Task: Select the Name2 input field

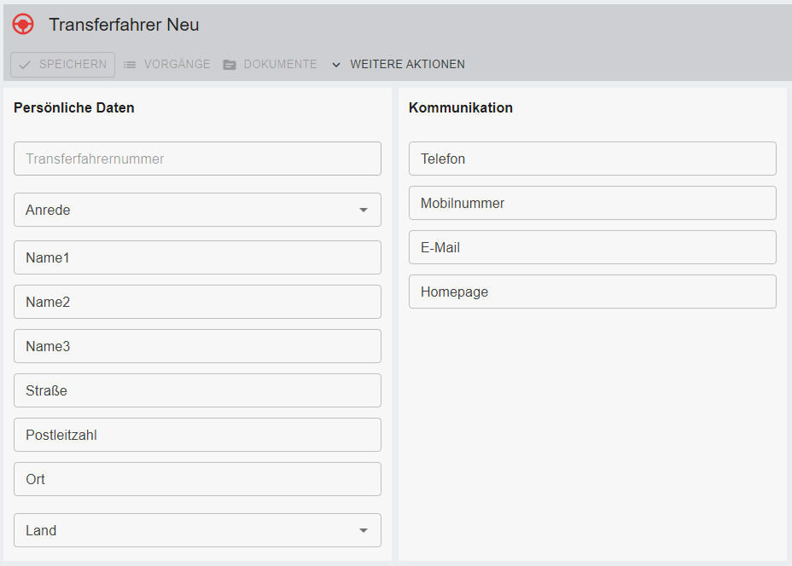Action: click(x=197, y=302)
